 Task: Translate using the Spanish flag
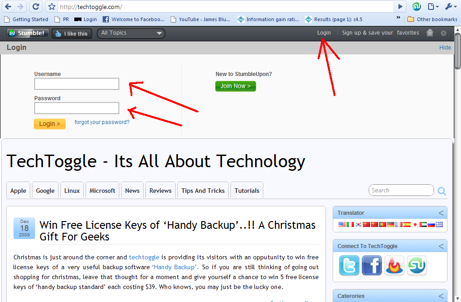[x=407, y=225]
